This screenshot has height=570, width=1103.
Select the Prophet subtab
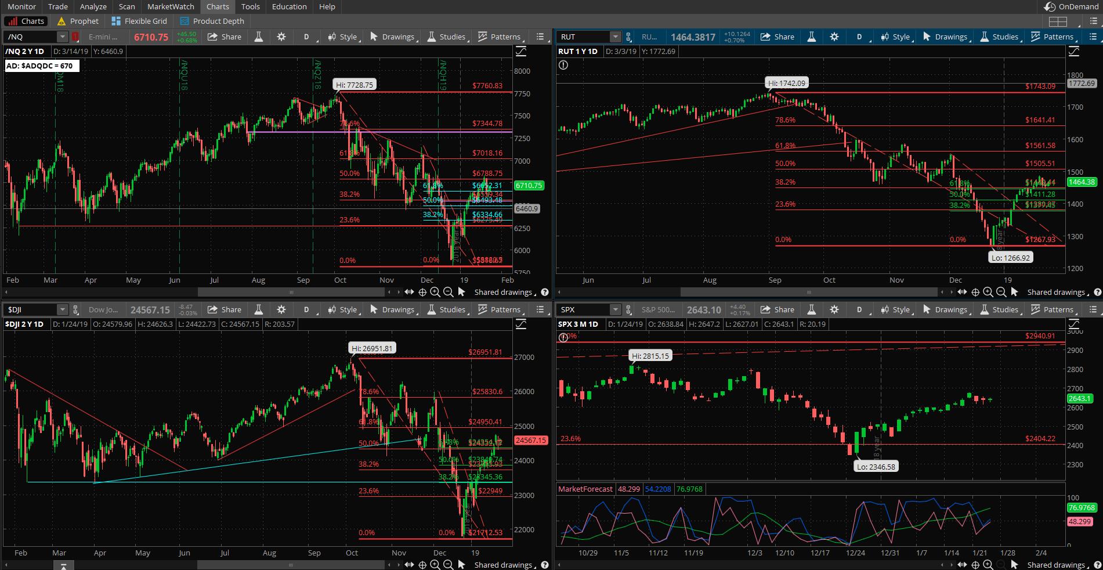78,21
